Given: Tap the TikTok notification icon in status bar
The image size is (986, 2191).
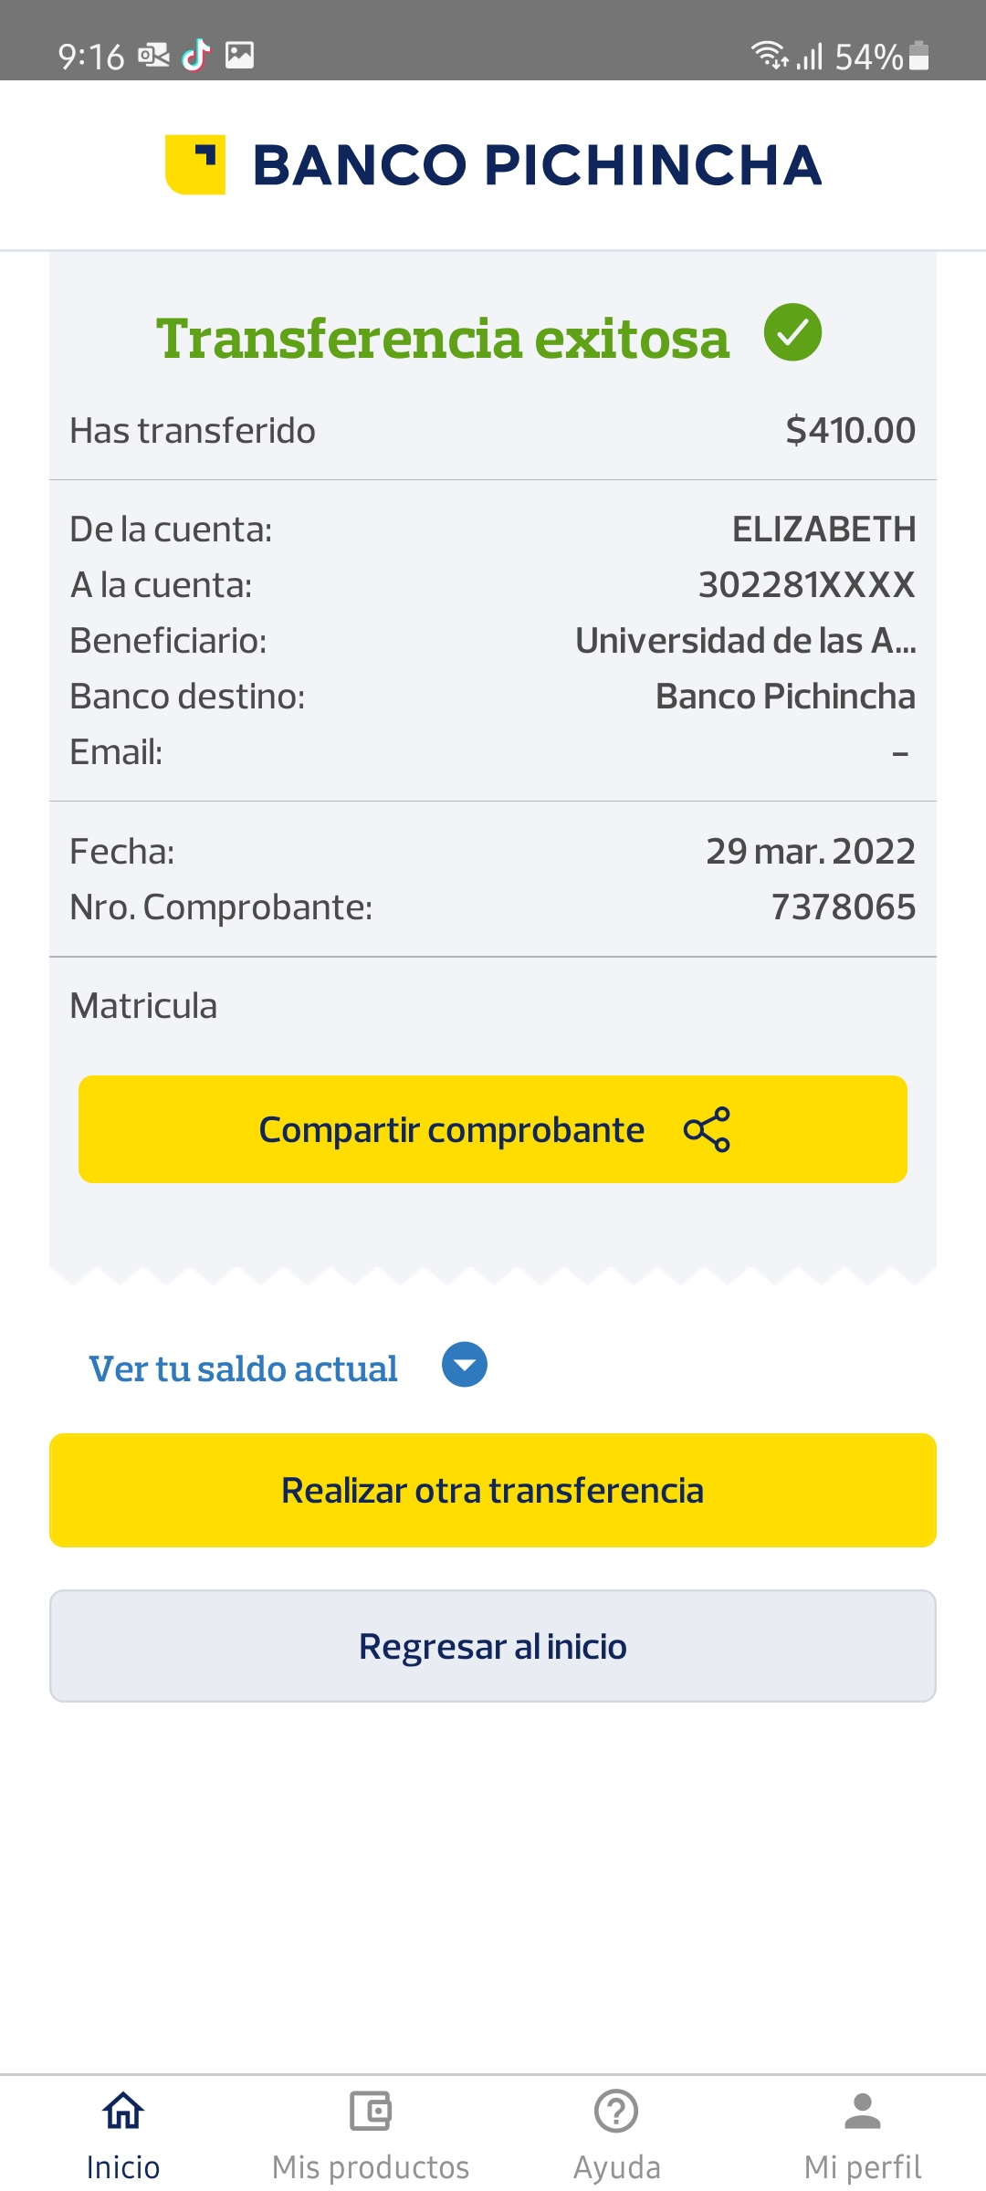Looking at the screenshot, I should [196, 56].
